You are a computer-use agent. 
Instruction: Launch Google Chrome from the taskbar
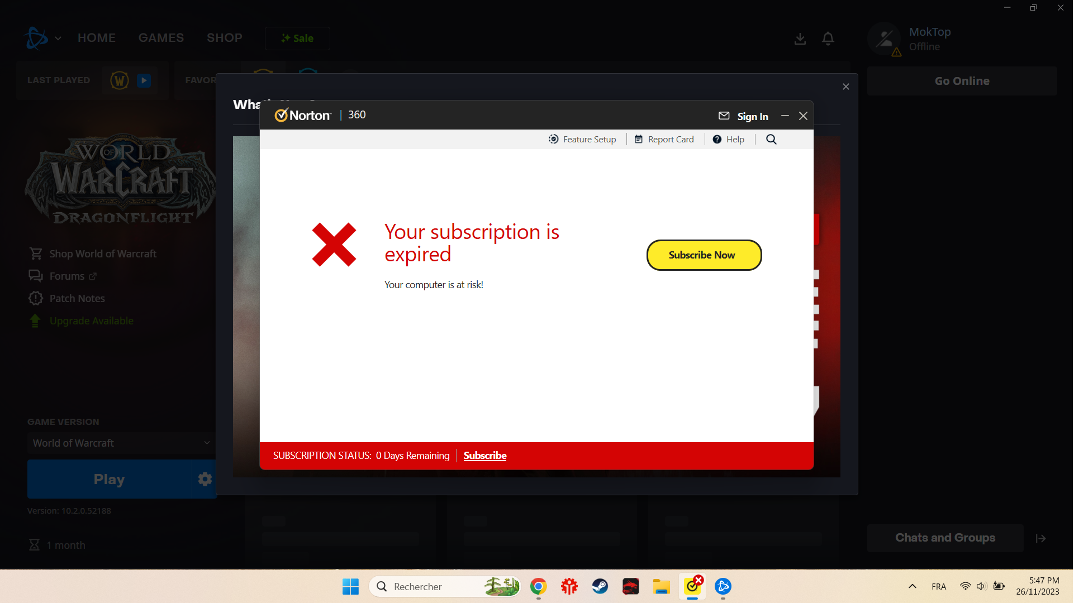coord(539,587)
